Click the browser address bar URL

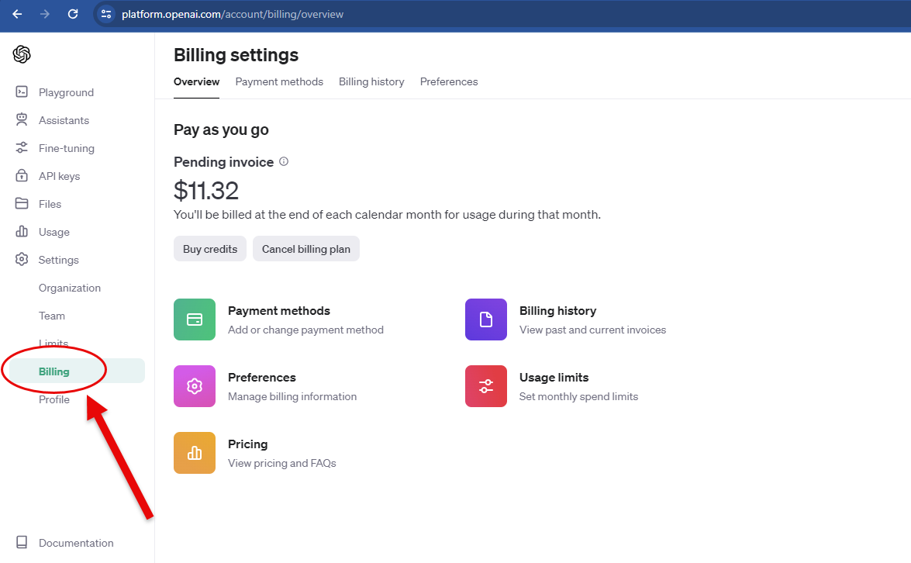233,14
